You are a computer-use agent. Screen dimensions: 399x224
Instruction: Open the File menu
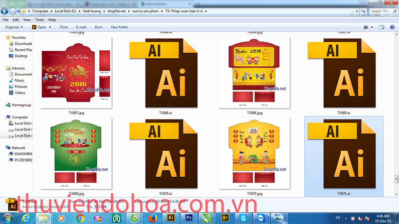pyautogui.click(x=5, y=20)
